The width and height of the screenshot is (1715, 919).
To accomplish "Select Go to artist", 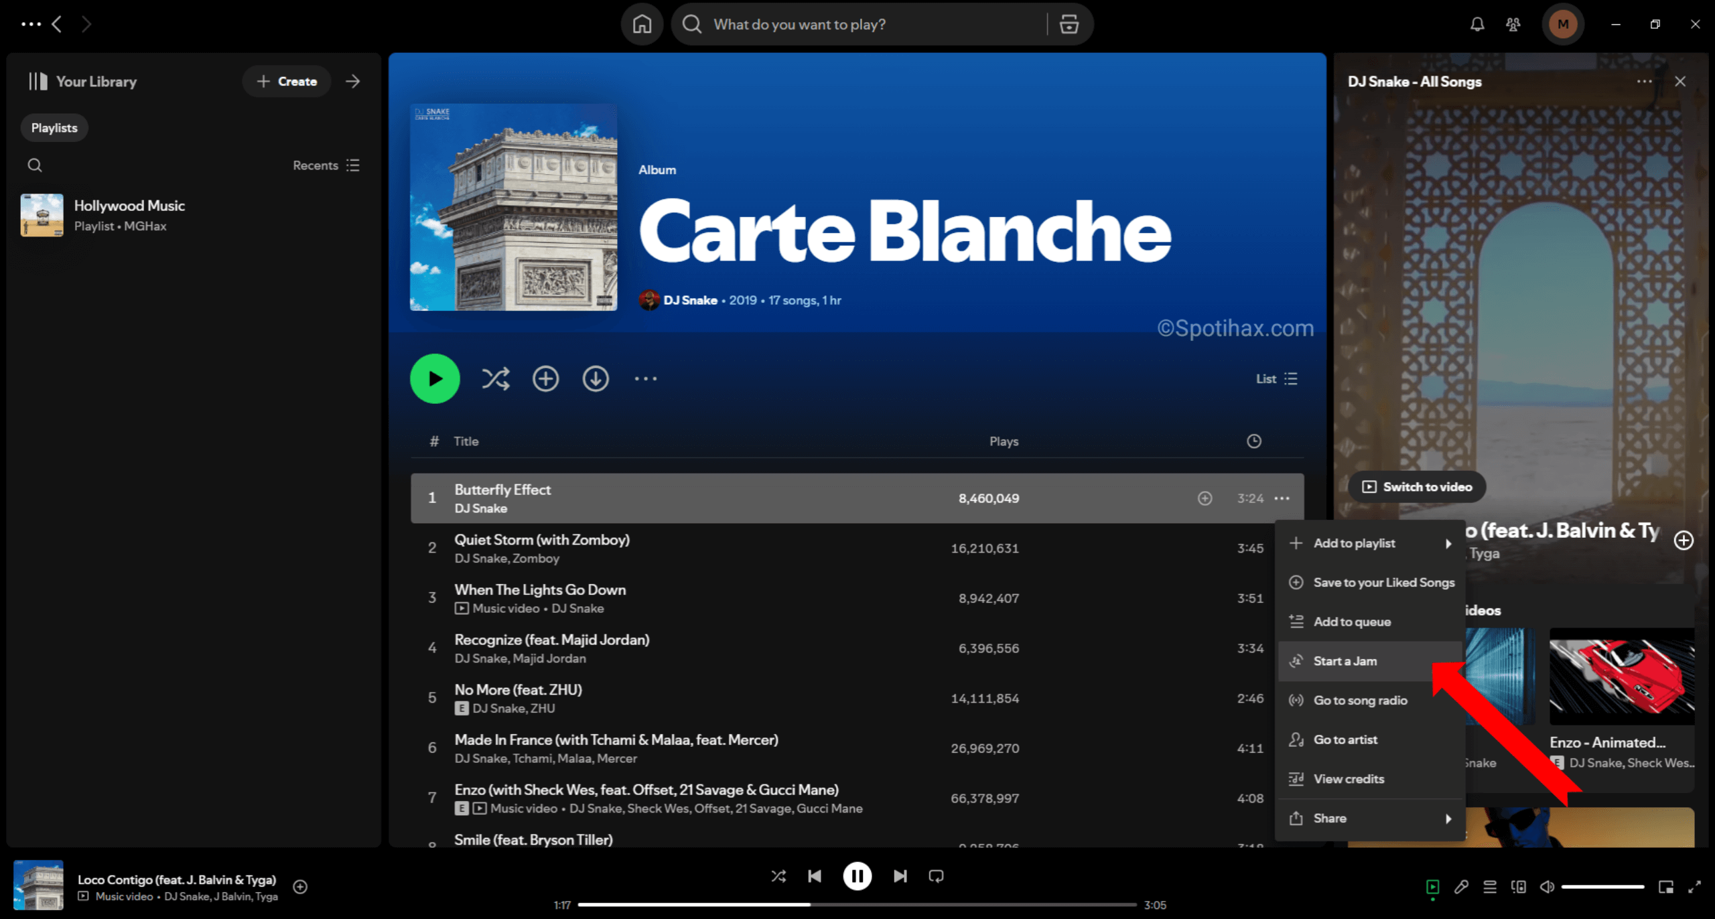I will point(1370,740).
